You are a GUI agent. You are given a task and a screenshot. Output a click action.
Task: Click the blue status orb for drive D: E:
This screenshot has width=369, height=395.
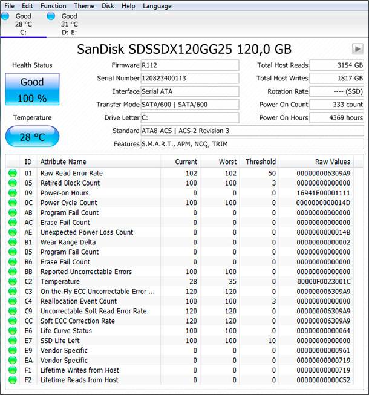coord(51,16)
